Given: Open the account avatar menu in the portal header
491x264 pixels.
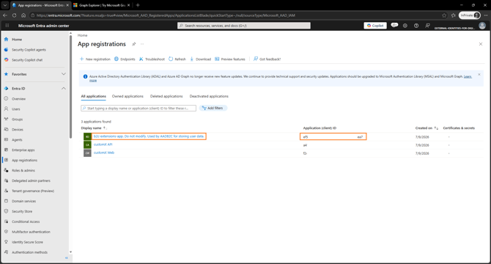Looking at the screenshot, I should [x=482, y=26].
